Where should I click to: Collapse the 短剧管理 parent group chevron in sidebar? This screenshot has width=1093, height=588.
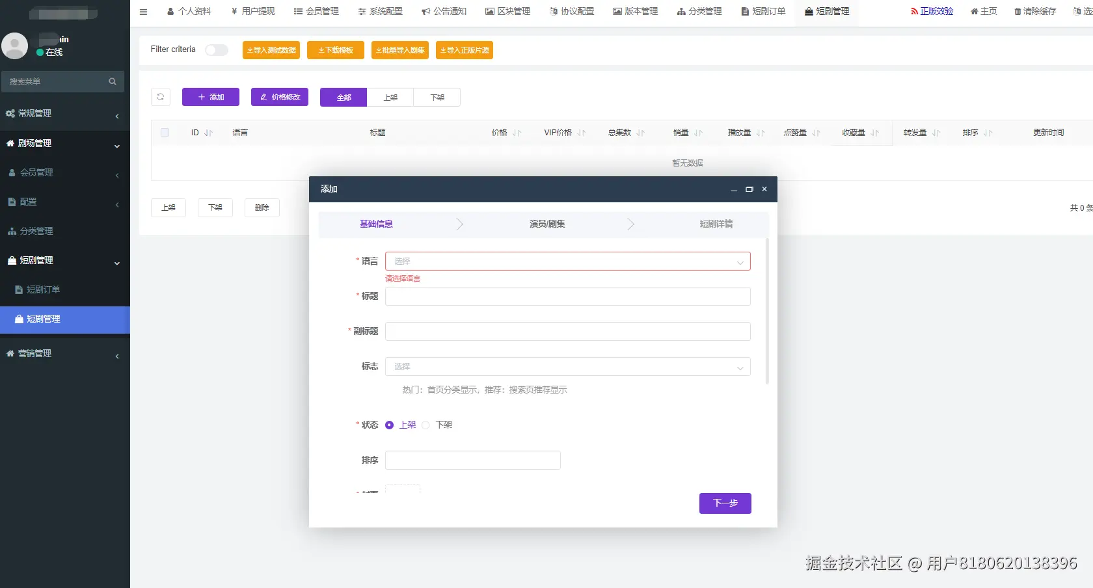[117, 263]
